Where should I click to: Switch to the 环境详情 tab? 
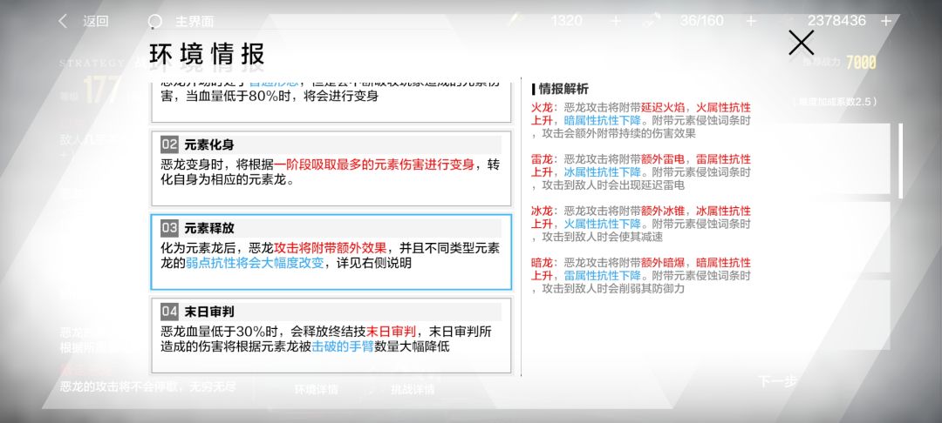[x=316, y=389]
